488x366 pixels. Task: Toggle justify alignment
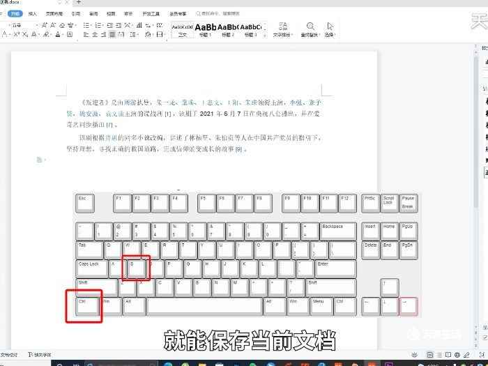(x=112, y=35)
